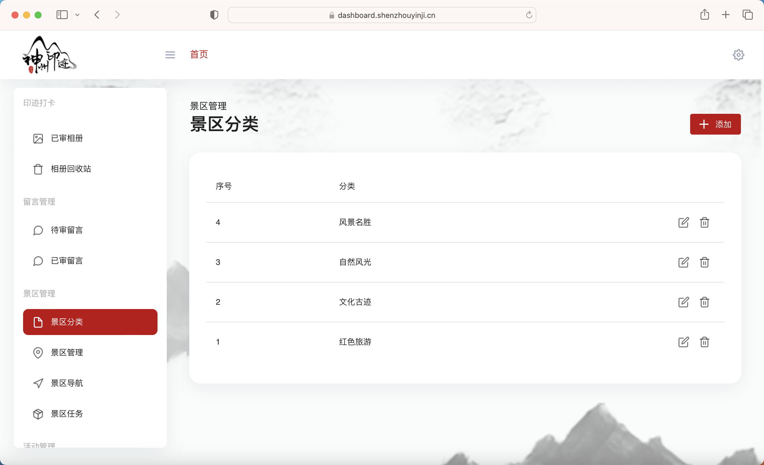Click the 添加 button to add a category
The image size is (764, 465).
click(x=715, y=124)
